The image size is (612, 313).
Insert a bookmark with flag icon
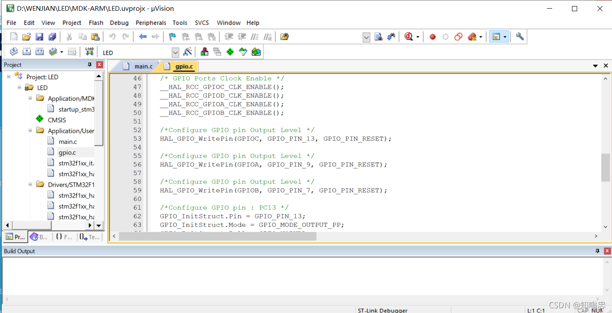coord(173,37)
